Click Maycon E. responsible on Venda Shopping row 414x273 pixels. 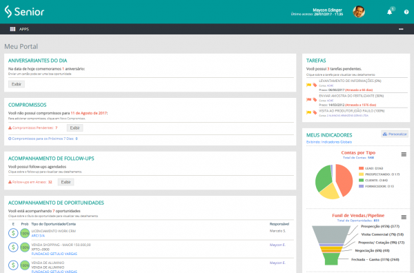[277, 245]
